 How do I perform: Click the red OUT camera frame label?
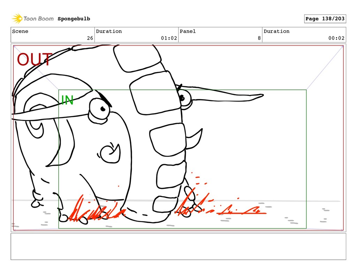pyautogui.click(x=35, y=59)
